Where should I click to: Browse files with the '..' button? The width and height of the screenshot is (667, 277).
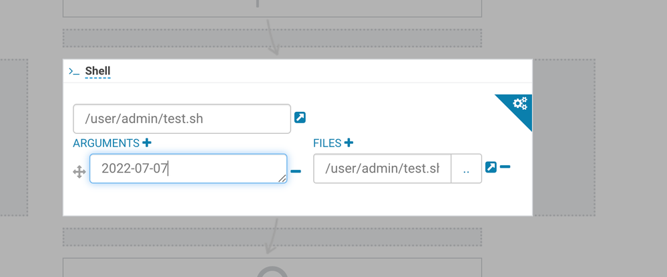(x=466, y=168)
